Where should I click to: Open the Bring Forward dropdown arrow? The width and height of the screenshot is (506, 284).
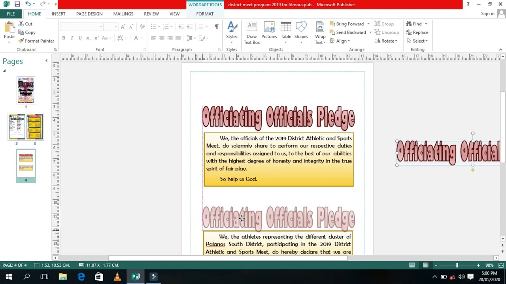pos(368,24)
